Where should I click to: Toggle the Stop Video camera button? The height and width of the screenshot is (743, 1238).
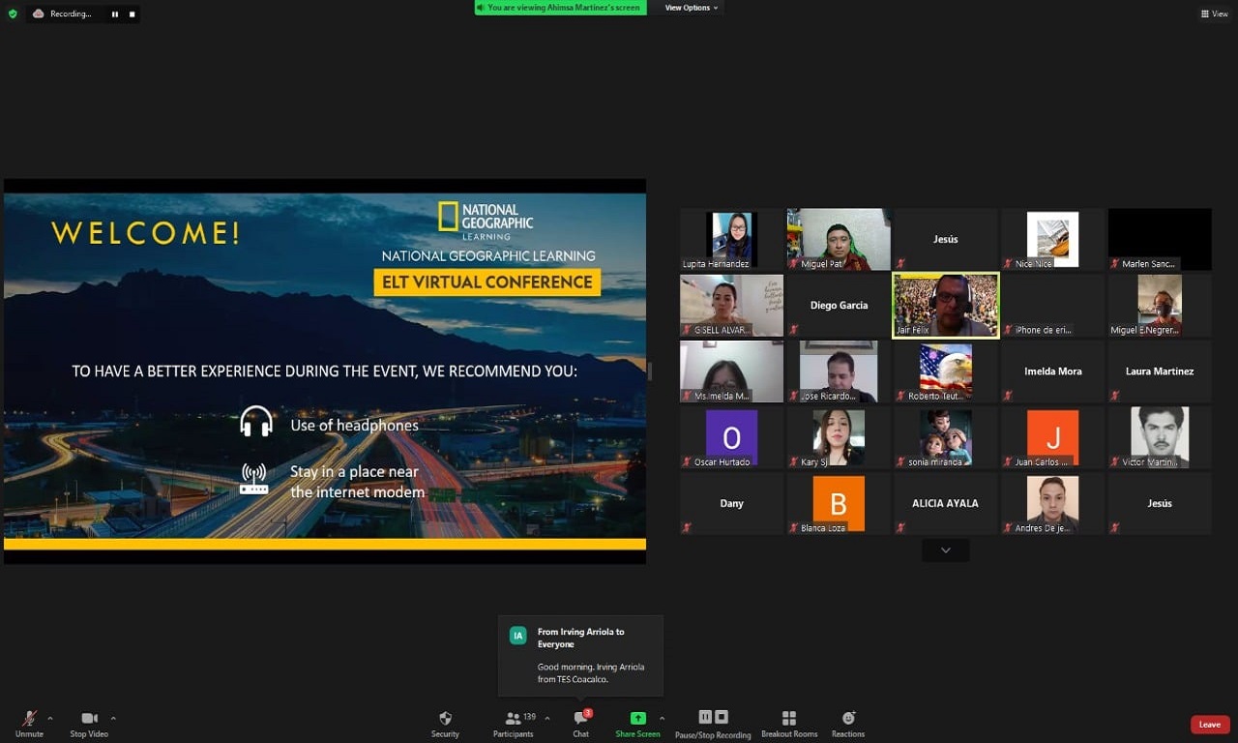point(89,723)
